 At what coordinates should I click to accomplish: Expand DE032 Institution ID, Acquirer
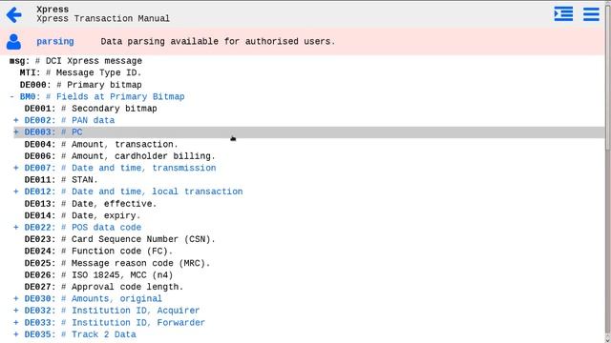pyautogui.click(x=16, y=311)
